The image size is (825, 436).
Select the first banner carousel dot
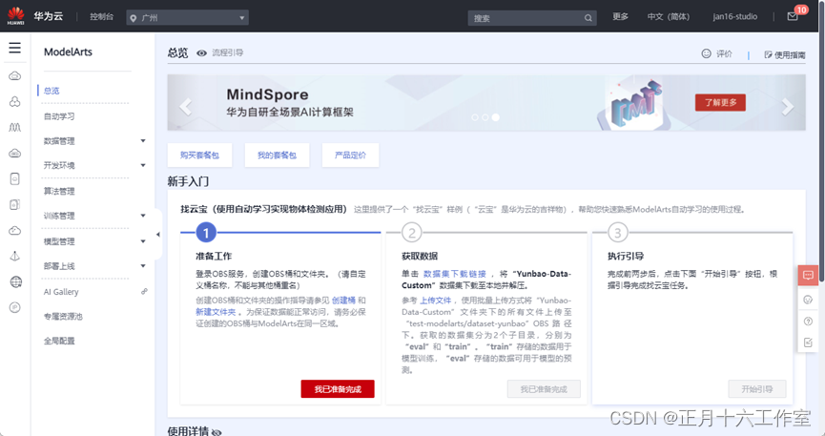coord(475,117)
